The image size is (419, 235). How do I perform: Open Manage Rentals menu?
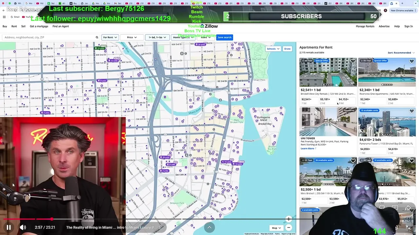(x=365, y=26)
